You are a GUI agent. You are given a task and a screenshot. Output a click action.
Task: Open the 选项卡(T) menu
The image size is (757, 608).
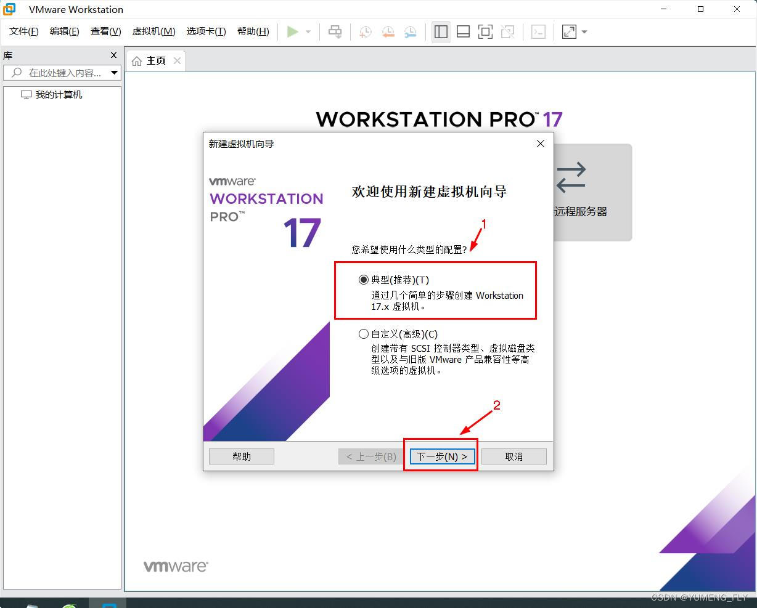tap(207, 31)
